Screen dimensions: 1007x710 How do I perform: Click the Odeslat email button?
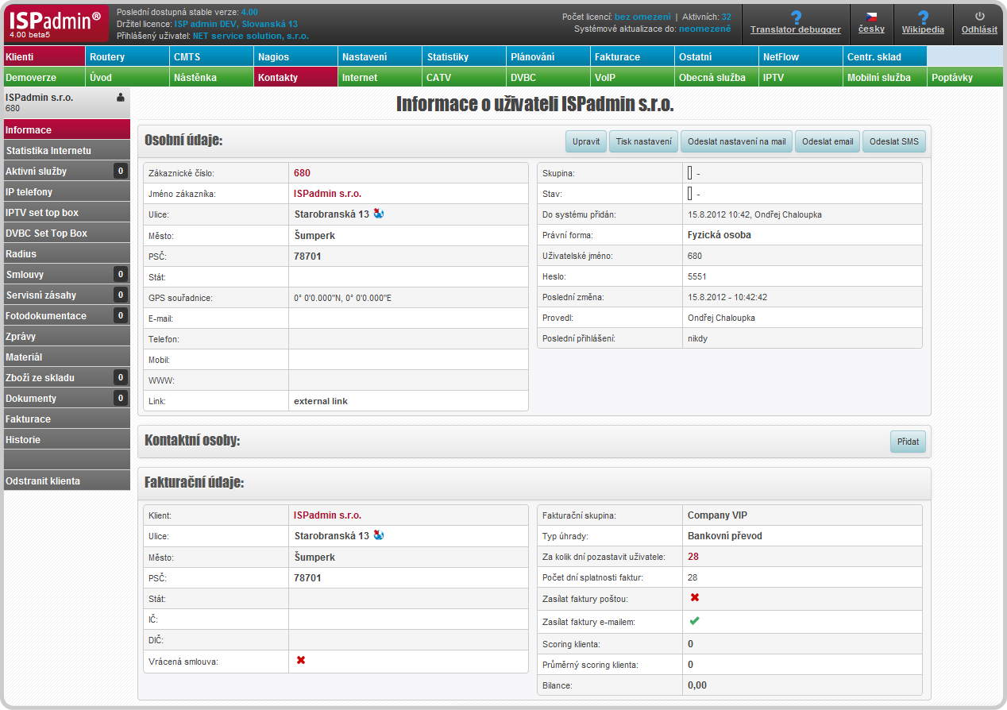[828, 141]
